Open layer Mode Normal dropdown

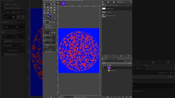[x=126, y=61]
